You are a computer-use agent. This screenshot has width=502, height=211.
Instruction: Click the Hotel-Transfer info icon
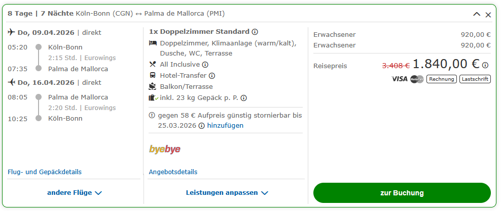[212, 76]
